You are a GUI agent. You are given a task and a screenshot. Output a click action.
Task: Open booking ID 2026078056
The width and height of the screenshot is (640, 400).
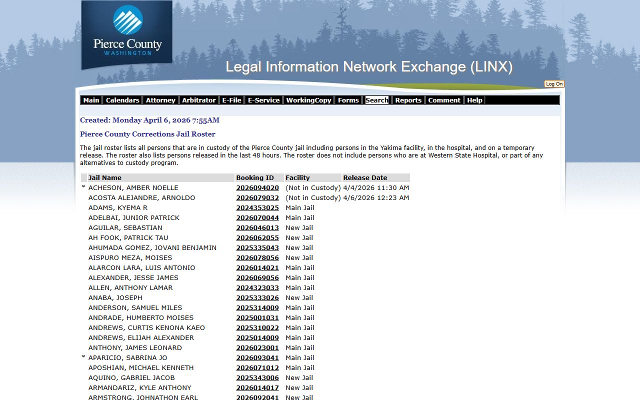point(257,258)
